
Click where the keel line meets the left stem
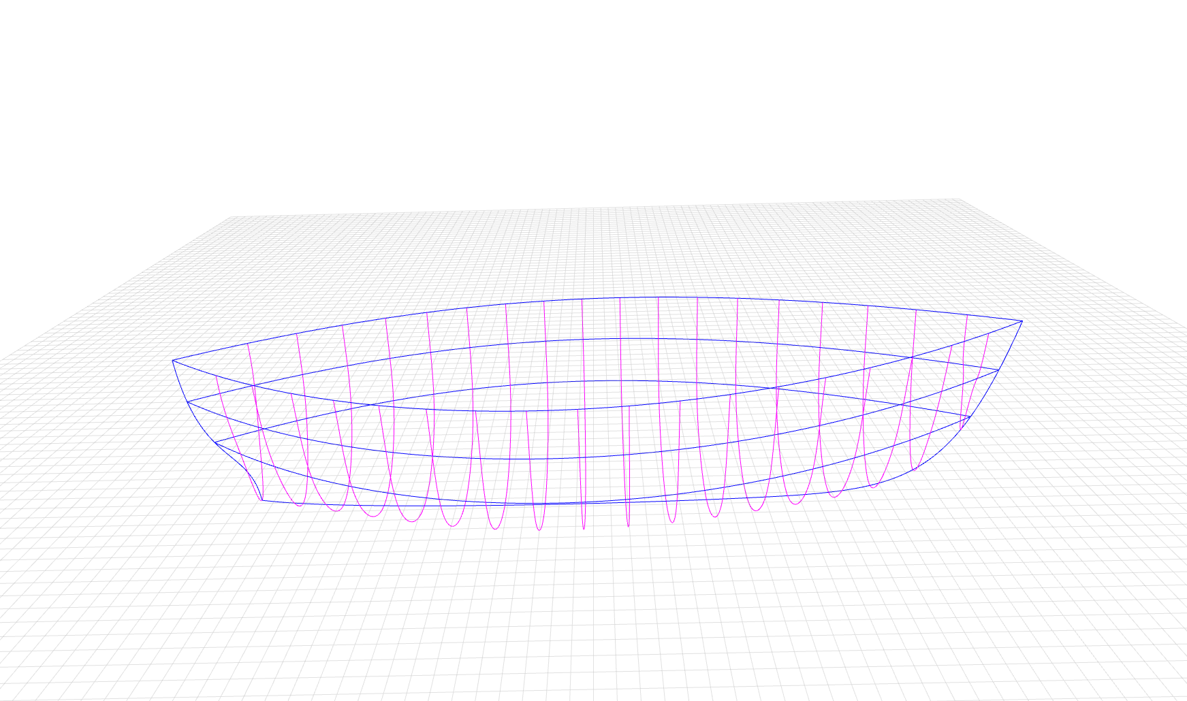[262, 501]
